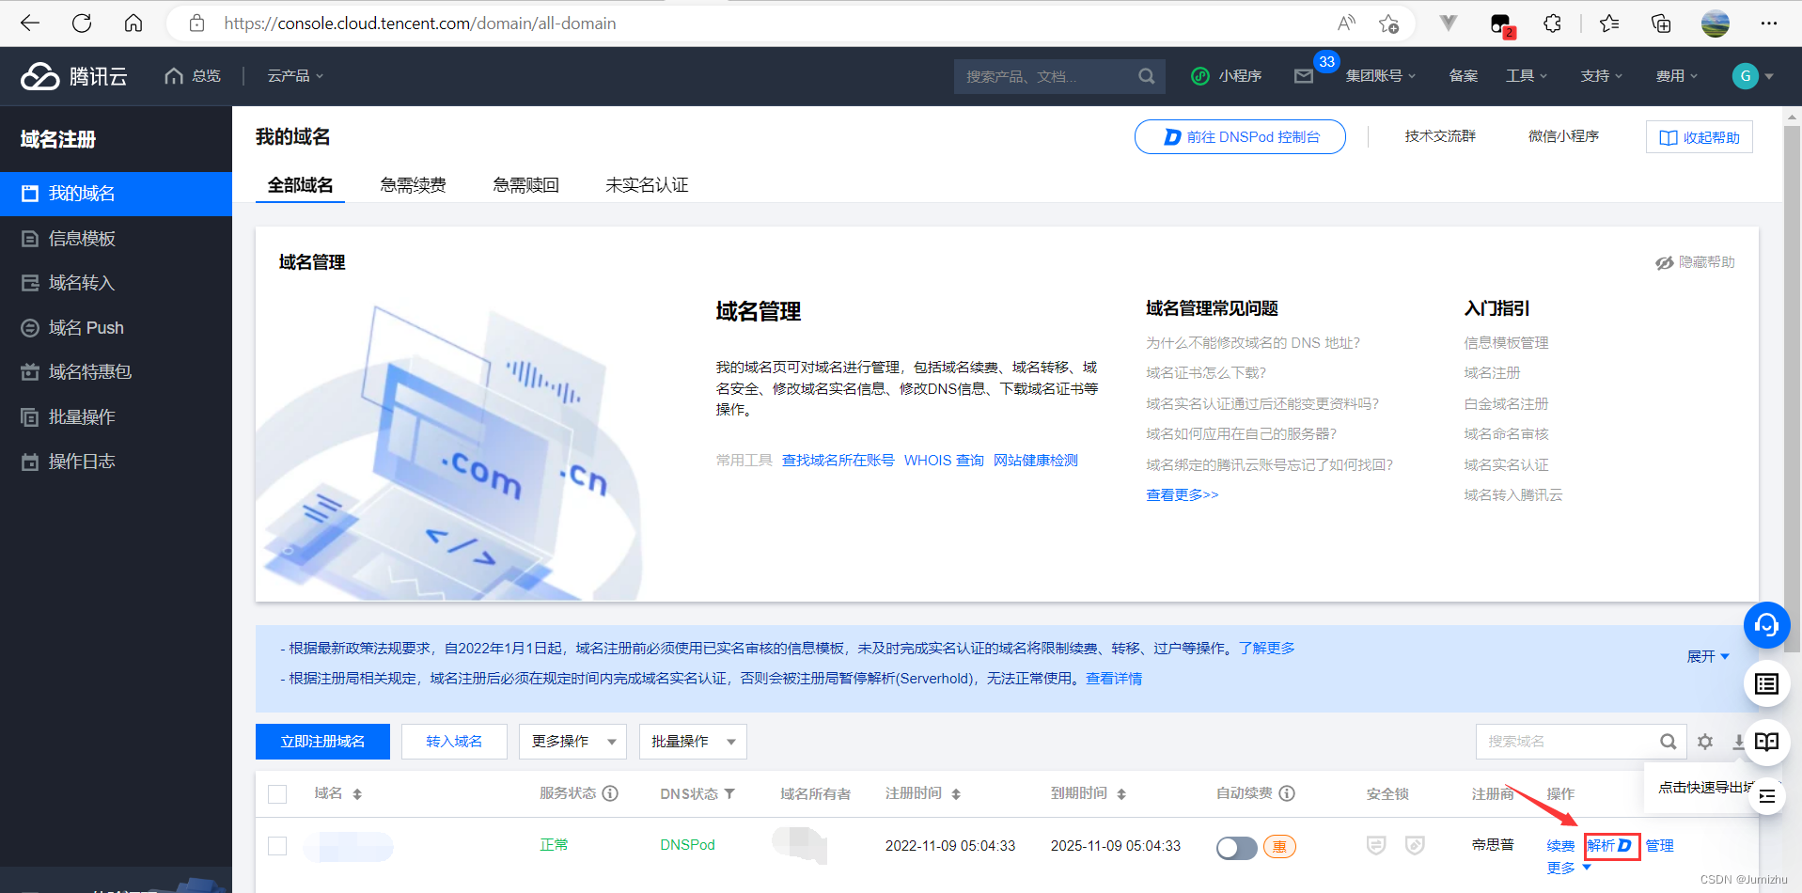Switch to the 急需续费 tab
1802x893 pixels.
(x=412, y=184)
